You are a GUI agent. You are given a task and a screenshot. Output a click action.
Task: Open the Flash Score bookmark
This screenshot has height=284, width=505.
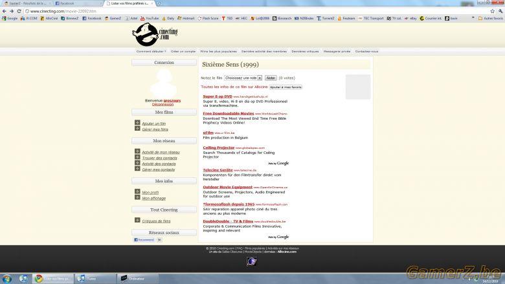coord(208,19)
